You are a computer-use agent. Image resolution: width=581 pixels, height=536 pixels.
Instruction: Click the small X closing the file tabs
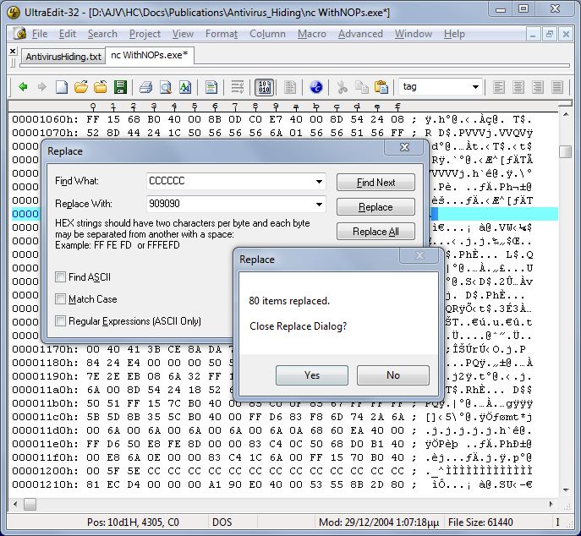tap(13, 51)
